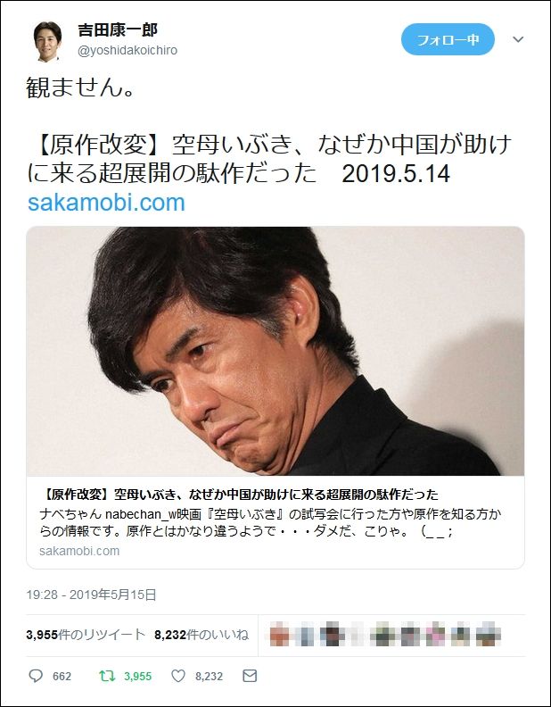Click the green retweet icon
The height and width of the screenshot is (707, 551).
pyautogui.click(x=107, y=676)
